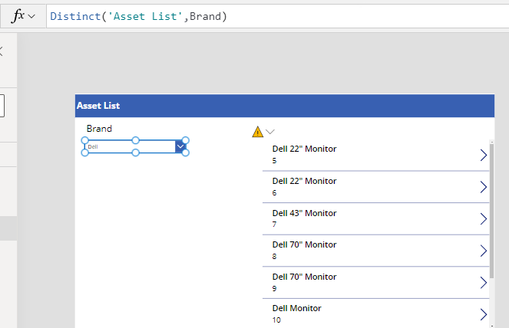Open details arrow for Dell 70" Monitor 9
Screen dimensions: 509x328
(484, 283)
